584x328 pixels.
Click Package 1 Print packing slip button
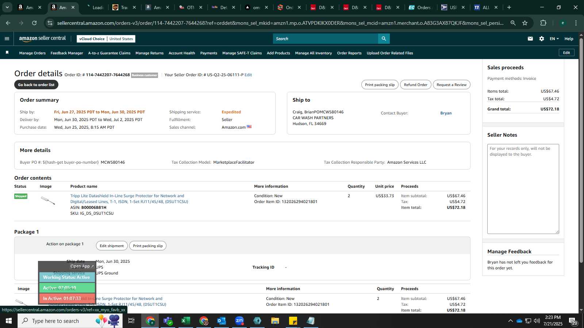pos(148,246)
